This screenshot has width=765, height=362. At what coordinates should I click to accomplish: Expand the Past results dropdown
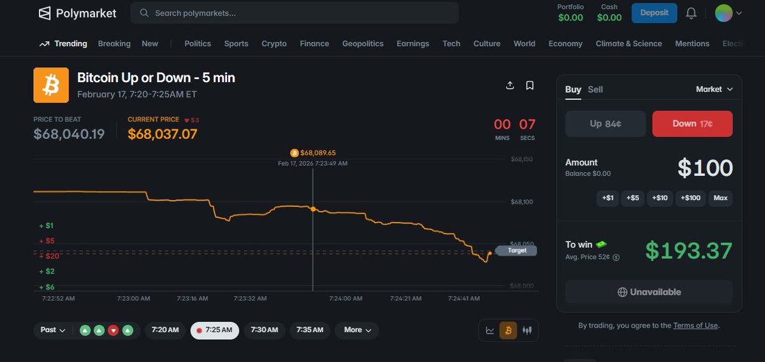(53, 330)
